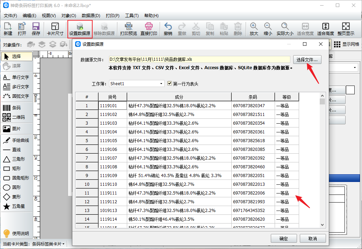Open 卡片尺寸 card size settings

pos(55,29)
